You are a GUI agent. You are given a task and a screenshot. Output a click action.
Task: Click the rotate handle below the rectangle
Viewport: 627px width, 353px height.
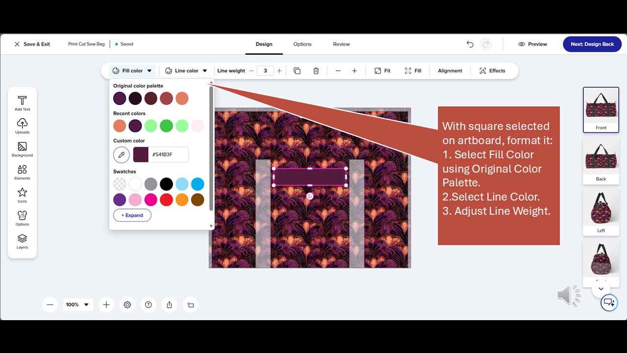pos(310,196)
